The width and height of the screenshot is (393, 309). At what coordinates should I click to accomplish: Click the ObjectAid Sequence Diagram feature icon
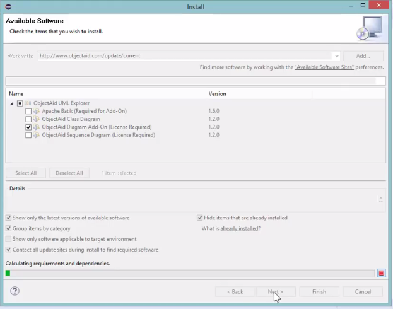point(37,135)
